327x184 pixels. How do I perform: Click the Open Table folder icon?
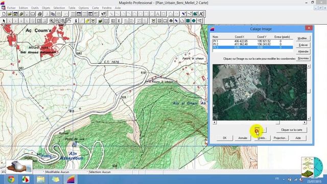click(10, 14)
